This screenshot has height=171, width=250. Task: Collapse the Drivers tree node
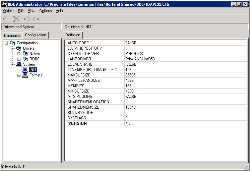[12, 48]
